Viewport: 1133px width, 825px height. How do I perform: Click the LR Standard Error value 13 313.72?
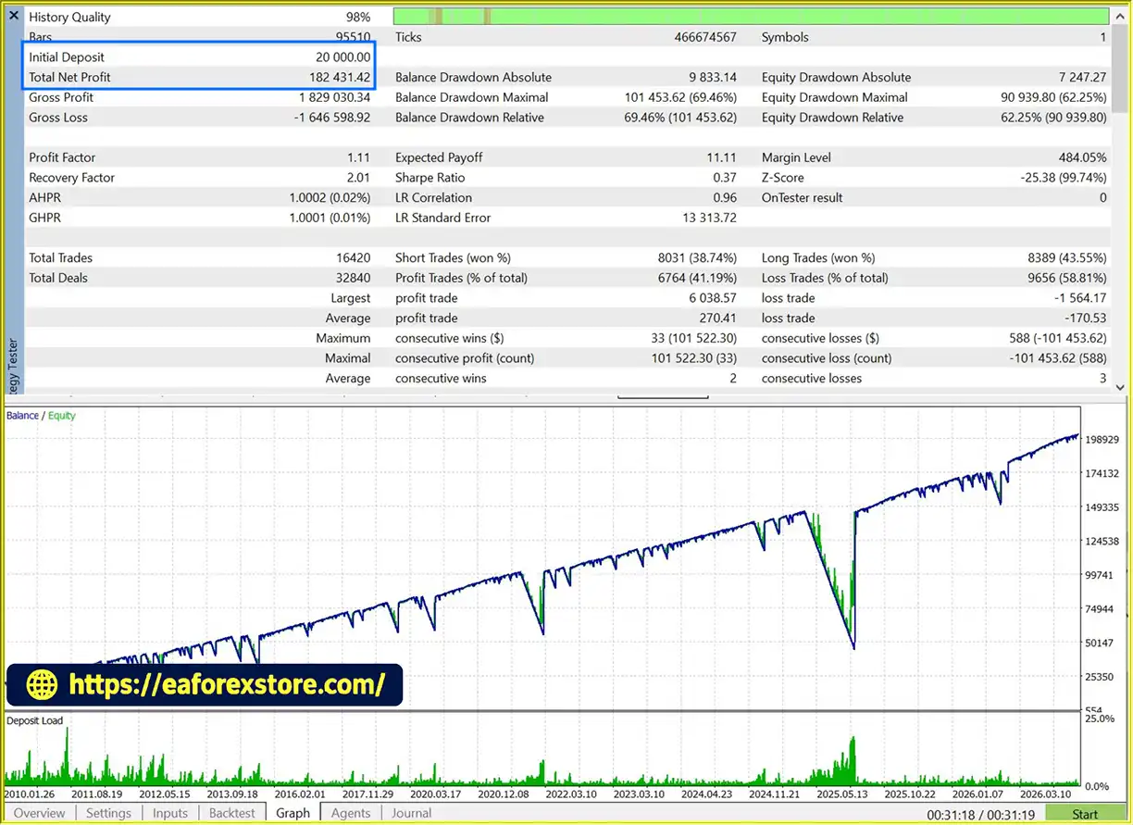click(709, 218)
